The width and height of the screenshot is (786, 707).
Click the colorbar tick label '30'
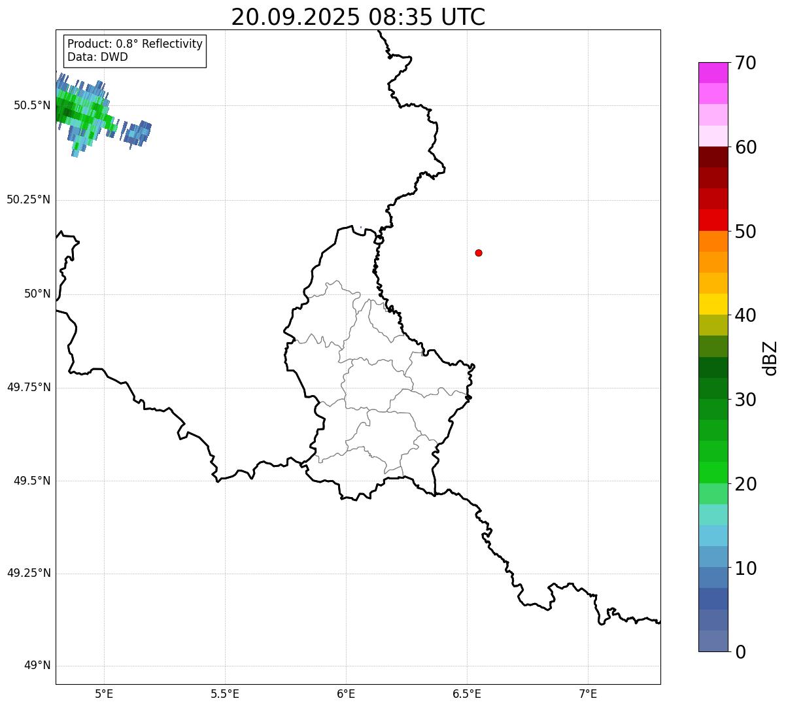(745, 400)
